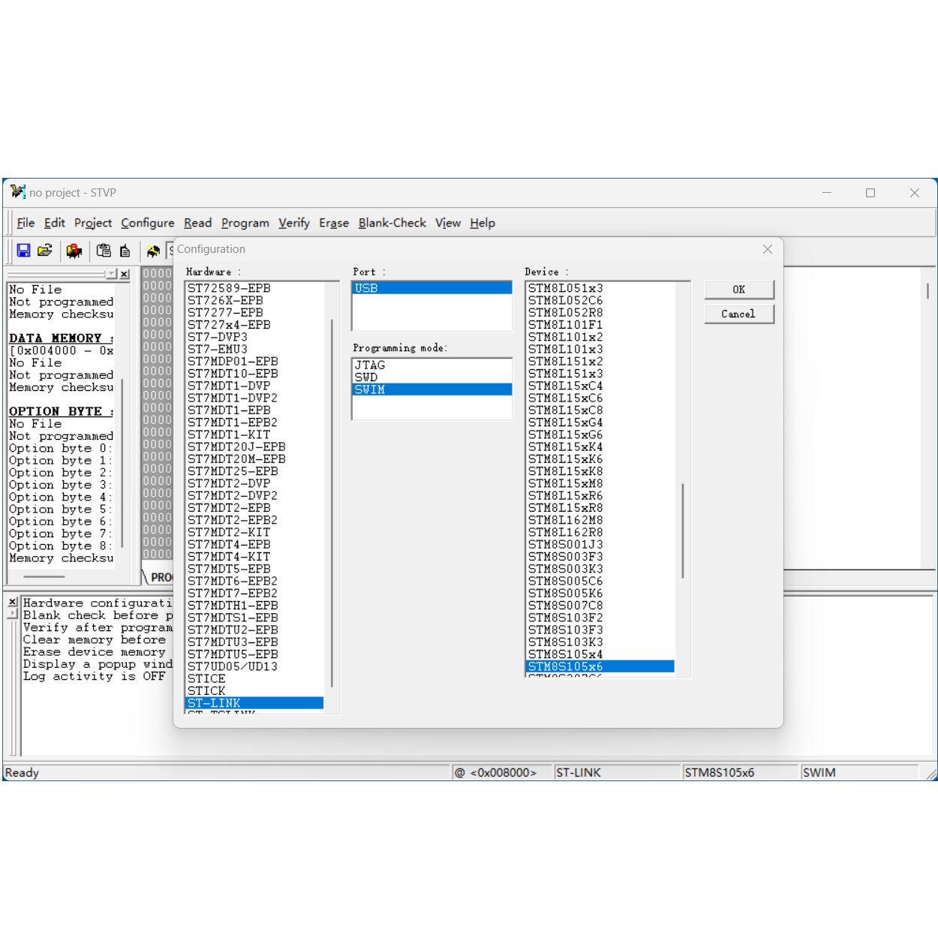
Task: Click SWIM in the status bar
Action: (859, 772)
